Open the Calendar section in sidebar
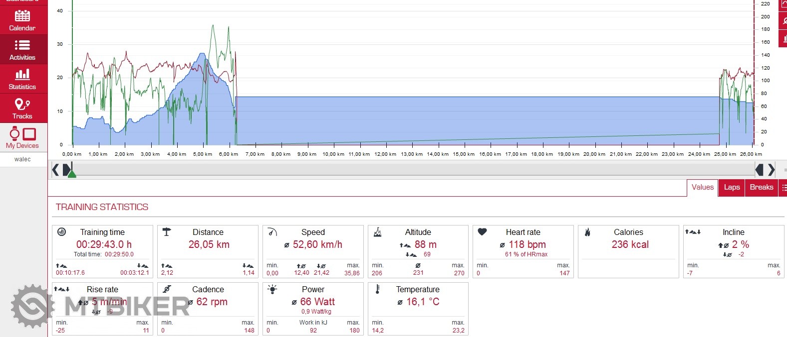The image size is (787, 337). tap(22, 20)
